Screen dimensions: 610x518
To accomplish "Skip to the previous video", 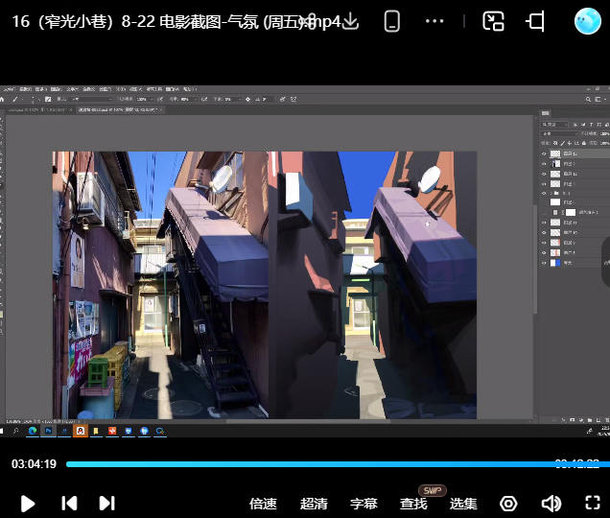I will (69, 503).
